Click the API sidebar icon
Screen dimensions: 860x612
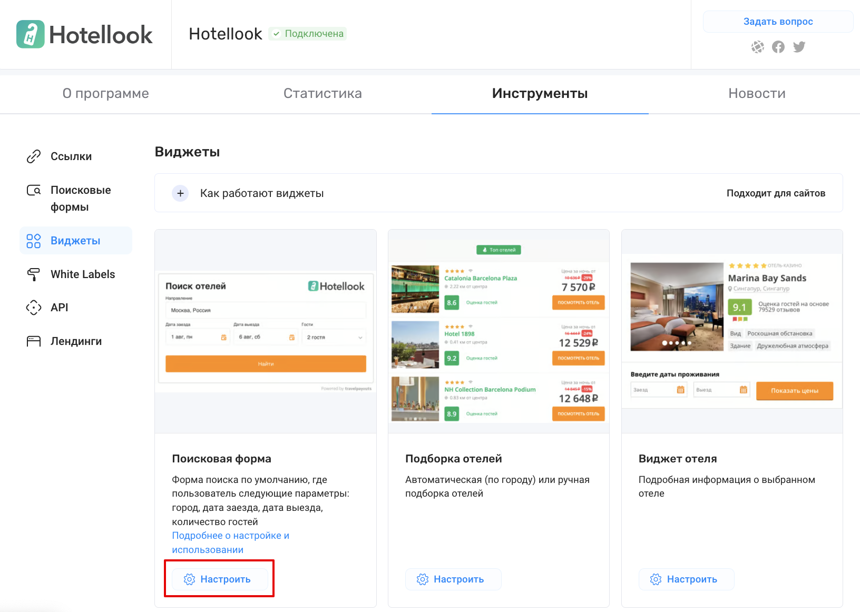coord(34,308)
